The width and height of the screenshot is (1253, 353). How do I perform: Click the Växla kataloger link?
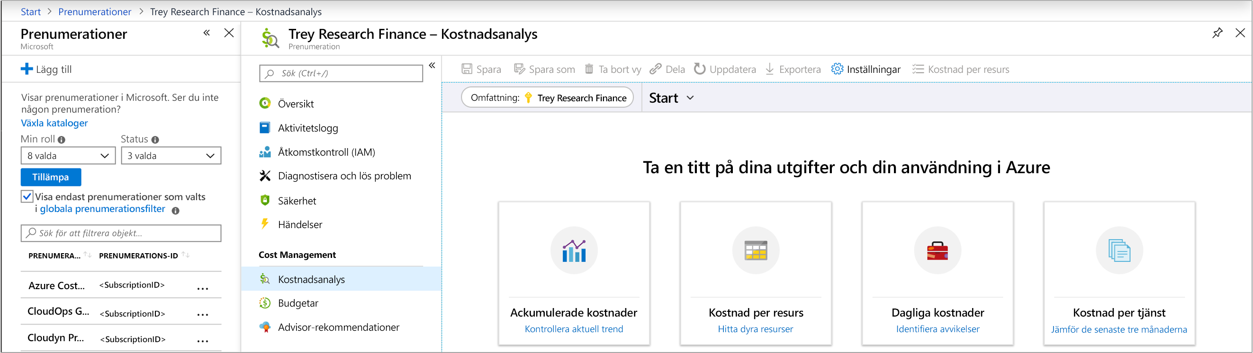coord(54,123)
